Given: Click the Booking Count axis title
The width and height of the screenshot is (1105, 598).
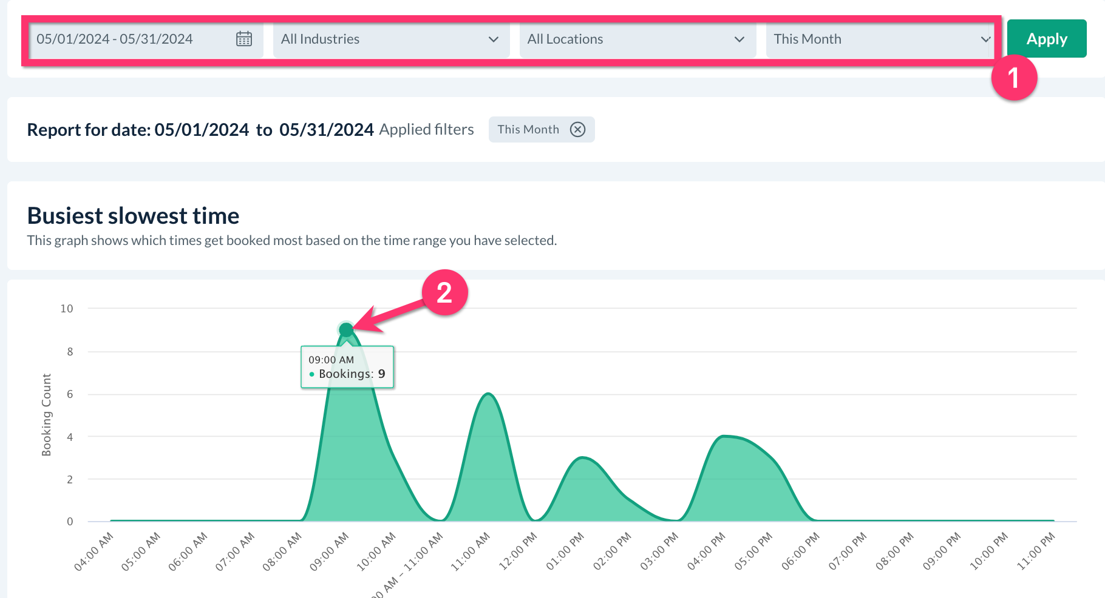Looking at the screenshot, I should coord(46,414).
